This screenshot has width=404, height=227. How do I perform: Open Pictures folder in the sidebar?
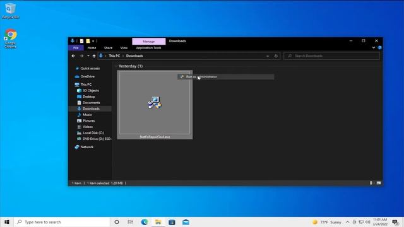(x=88, y=120)
